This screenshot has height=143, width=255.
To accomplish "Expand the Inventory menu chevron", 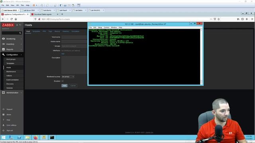I will click(x=21, y=44).
